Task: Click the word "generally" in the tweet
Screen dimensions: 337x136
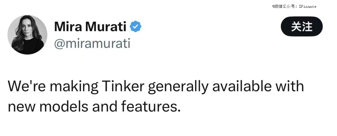Action: 177,87
